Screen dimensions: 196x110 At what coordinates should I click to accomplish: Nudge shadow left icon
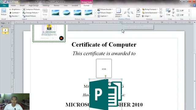coord(125,13)
